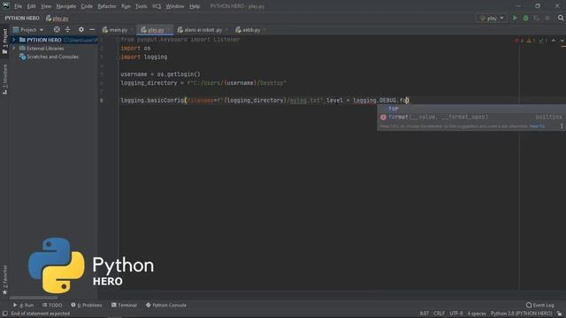
Task: Toggle the Structure tool window side tab
Action: [x=4, y=79]
